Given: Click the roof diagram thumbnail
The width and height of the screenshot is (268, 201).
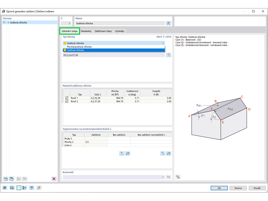Looking at the screenshot, I should pos(219,118).
